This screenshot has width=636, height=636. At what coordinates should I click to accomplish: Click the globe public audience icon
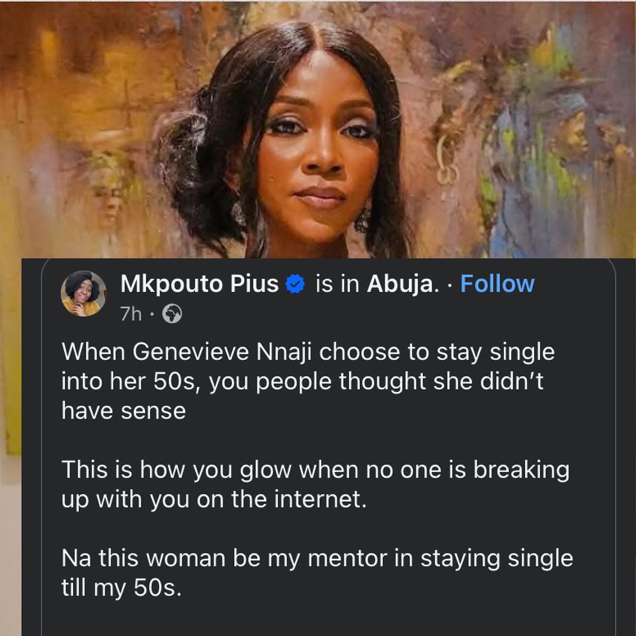[171, 314]
